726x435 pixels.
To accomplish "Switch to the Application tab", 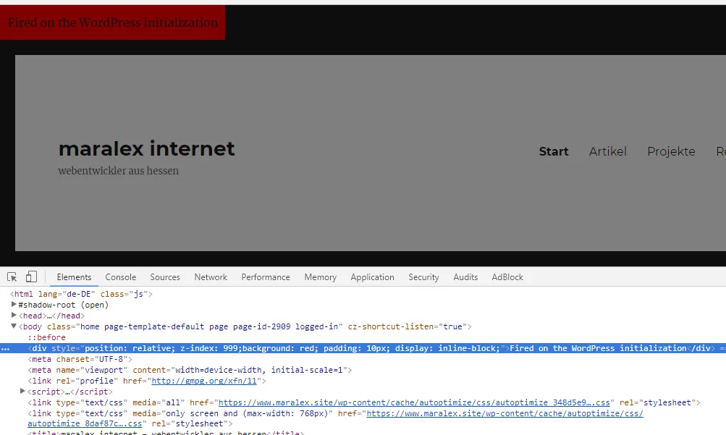I will pos(372,276).
